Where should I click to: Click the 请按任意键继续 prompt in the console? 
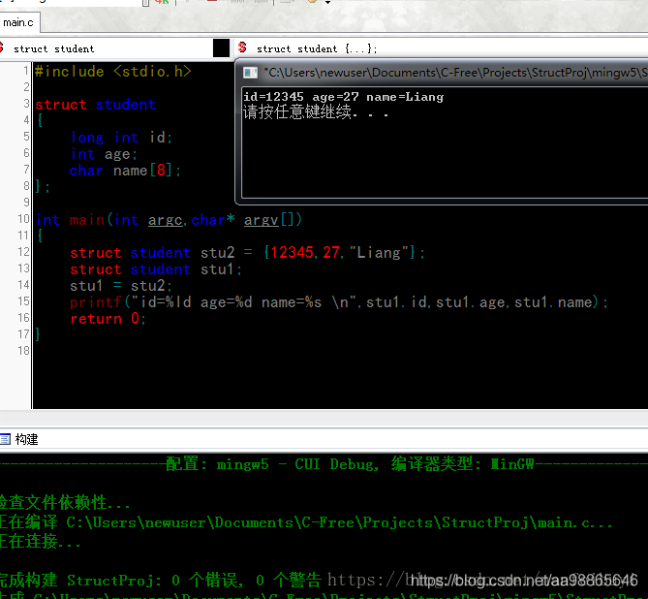click(x=316, y=112)
